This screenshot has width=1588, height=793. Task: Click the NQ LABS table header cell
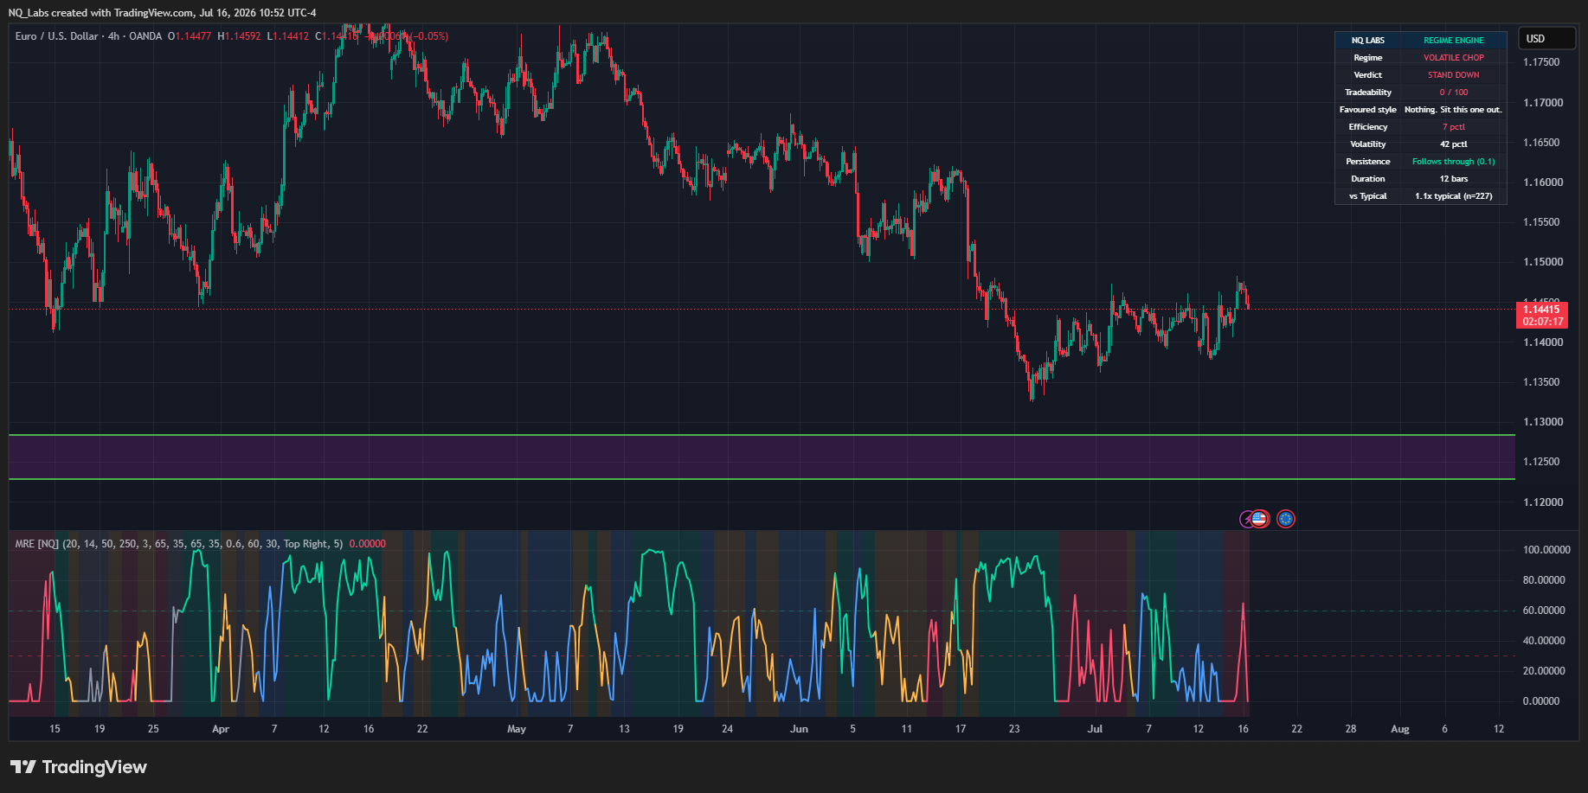[x=1368, y=41]
